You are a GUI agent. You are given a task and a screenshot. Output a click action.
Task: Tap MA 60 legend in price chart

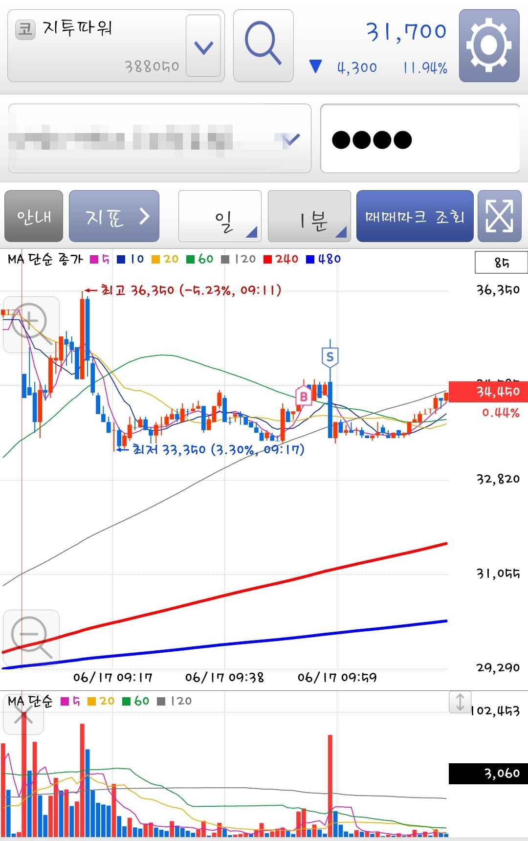point(199,259)
